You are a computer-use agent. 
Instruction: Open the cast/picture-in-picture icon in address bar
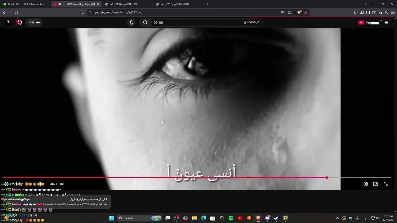click(290, 12)
